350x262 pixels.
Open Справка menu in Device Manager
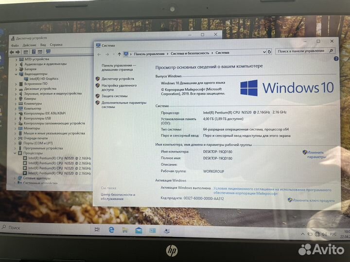(56, 45)
